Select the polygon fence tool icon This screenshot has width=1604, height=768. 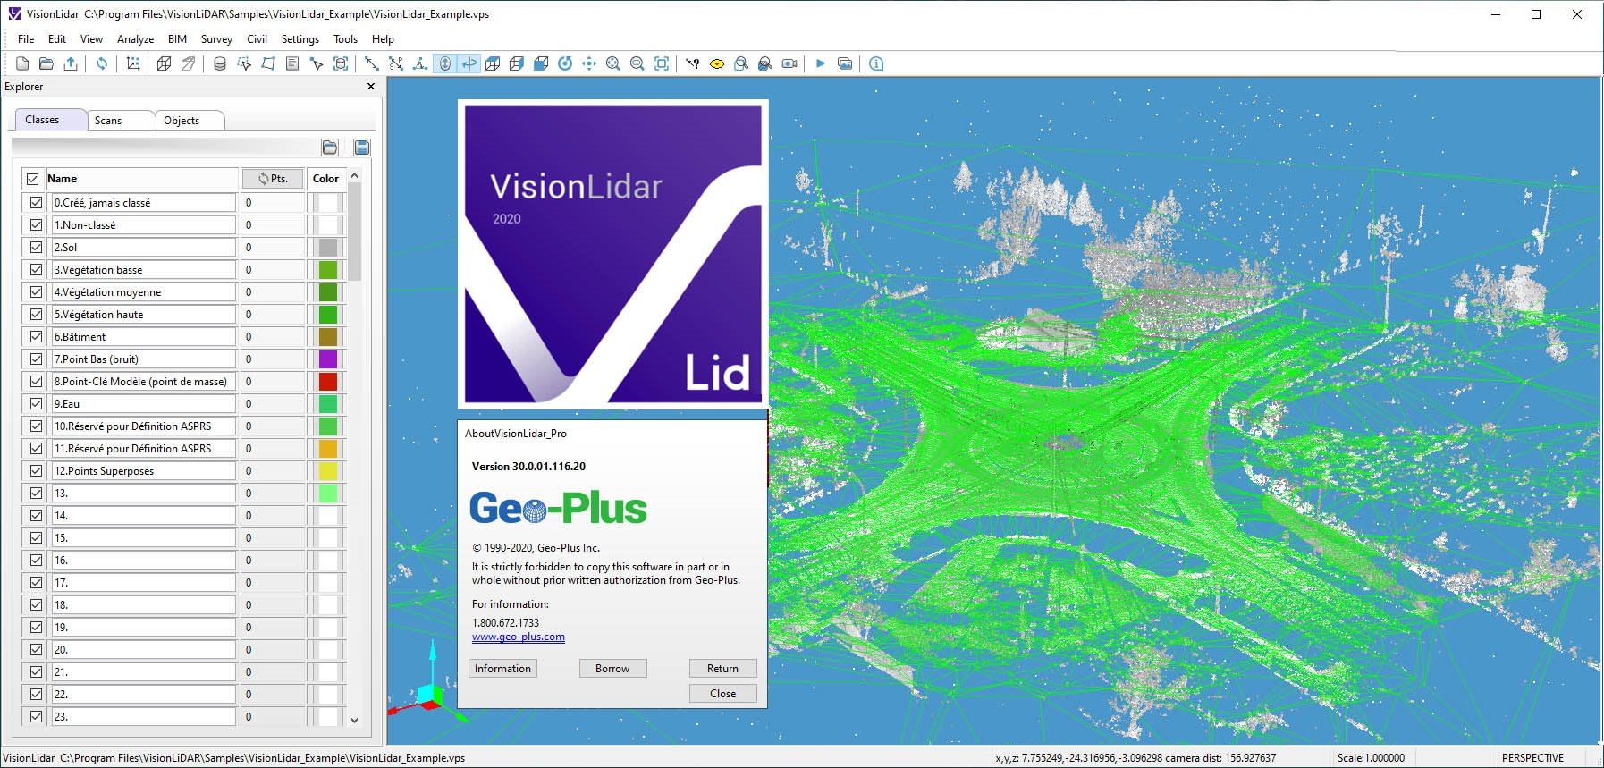(268, 63)
